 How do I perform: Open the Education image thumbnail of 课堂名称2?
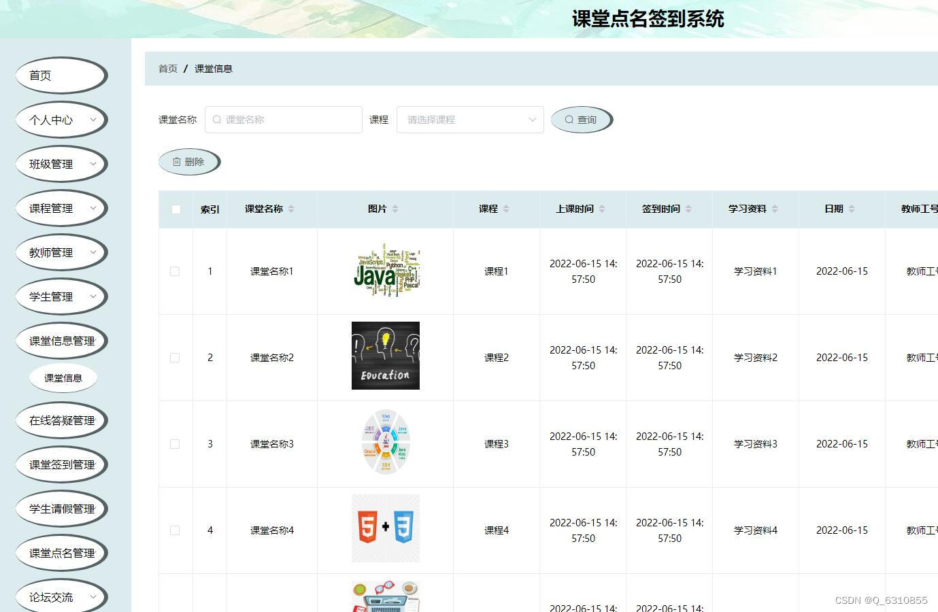386,356
